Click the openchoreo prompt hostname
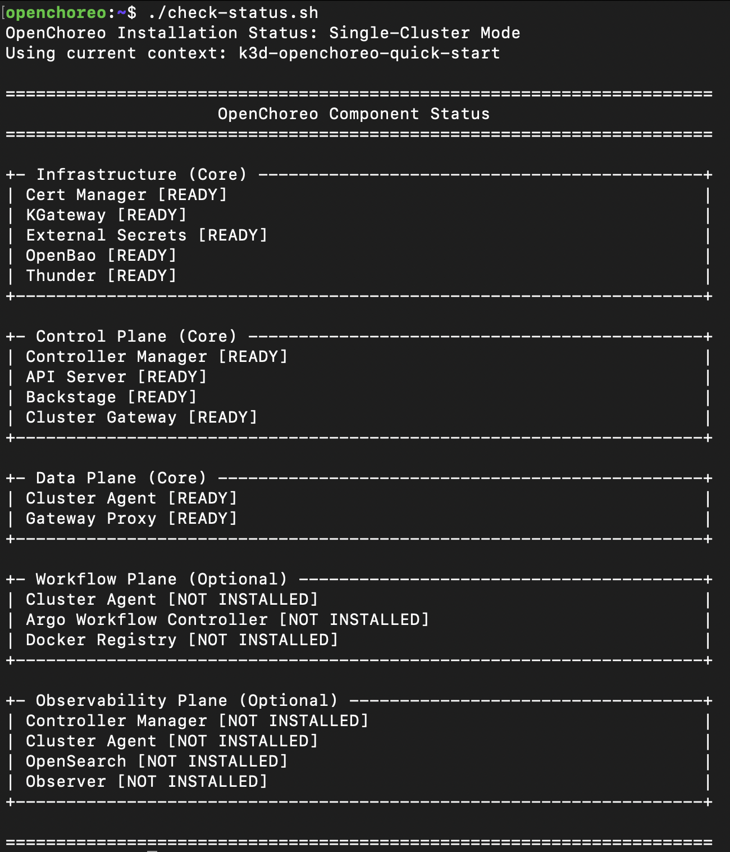Viewport: 730px width, 852px height. pyautogui.click(x=56, y=12)
